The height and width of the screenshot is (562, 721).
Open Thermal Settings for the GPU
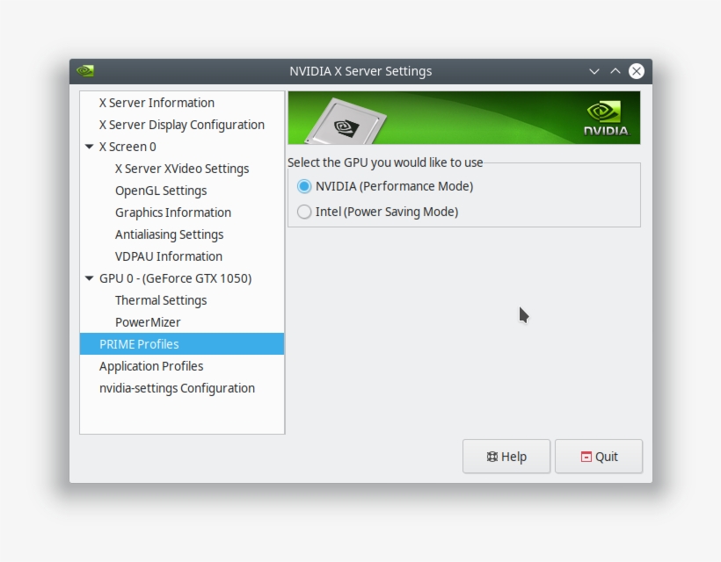pyautogui.click(x=162, y=300)
